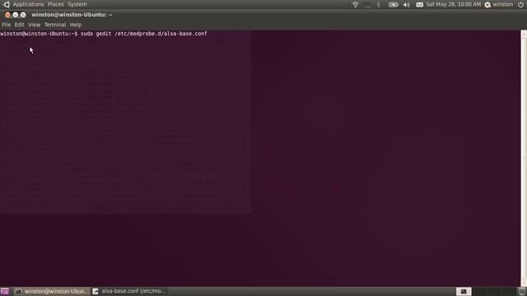Screen dimensions: 527x296
Task: Open the Wi-Fi network indicator
Action: click(355, 5)
